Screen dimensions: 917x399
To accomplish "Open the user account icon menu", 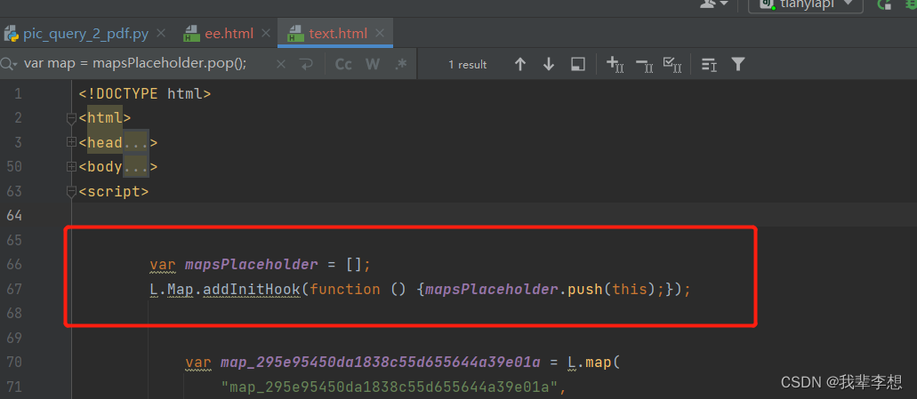I will [x=713, y=4].
